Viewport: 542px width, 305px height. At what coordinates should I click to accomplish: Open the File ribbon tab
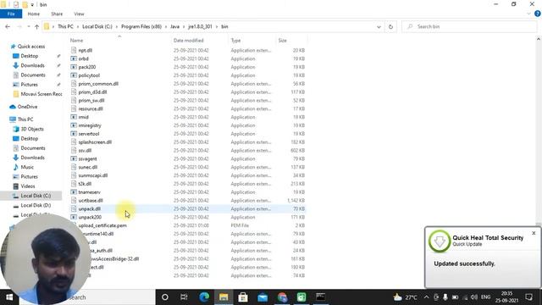coord(11,14)
